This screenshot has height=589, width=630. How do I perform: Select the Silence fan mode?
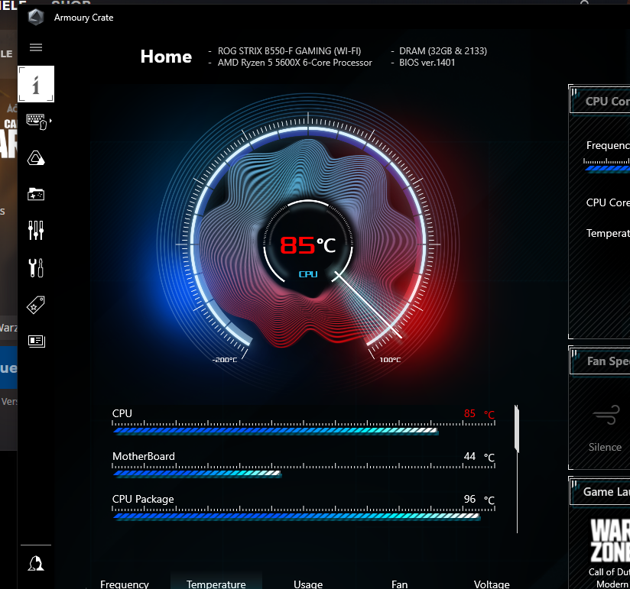[606, 429]
